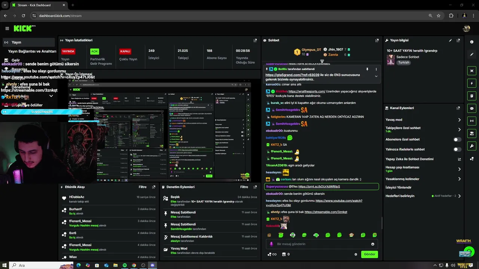The height and width of the screenshot is (269, 479).
Task: Toggle the broadcast signal widget in right sidebar
Action: pos(472,121)
